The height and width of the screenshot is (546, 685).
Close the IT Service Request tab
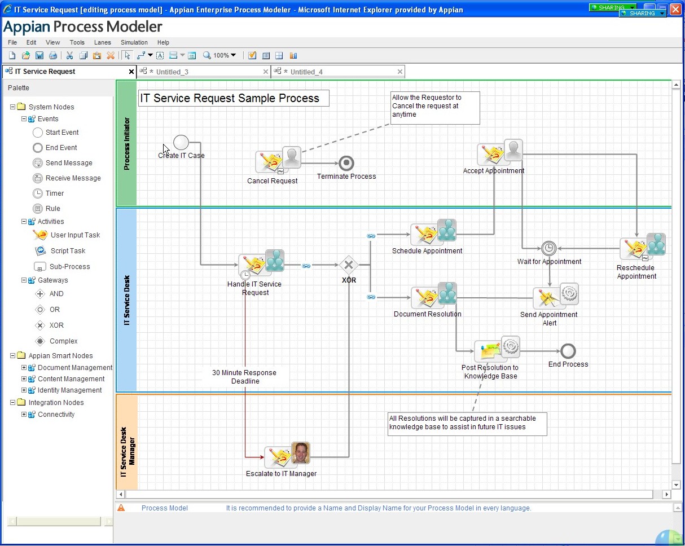coord(131,72)
